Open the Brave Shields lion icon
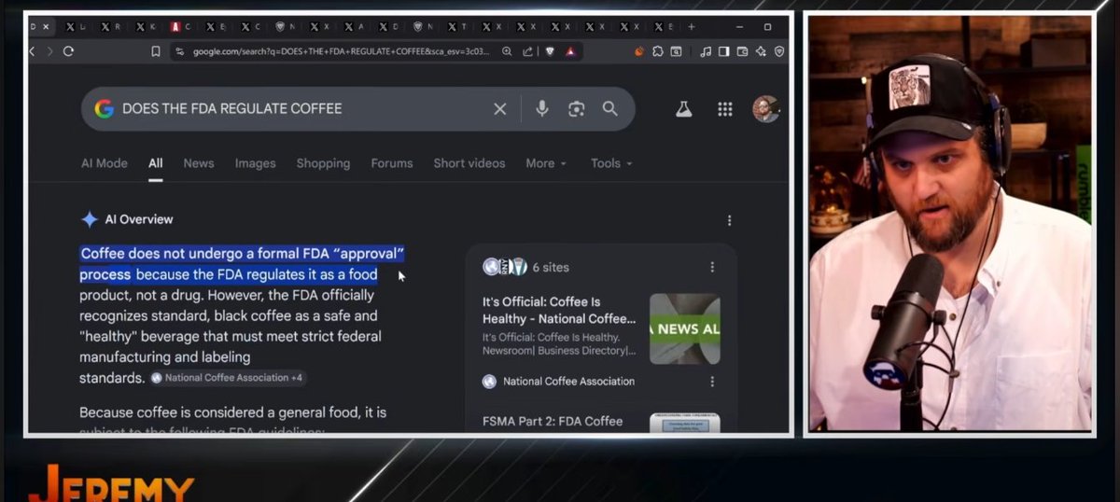 pos(550,51)
